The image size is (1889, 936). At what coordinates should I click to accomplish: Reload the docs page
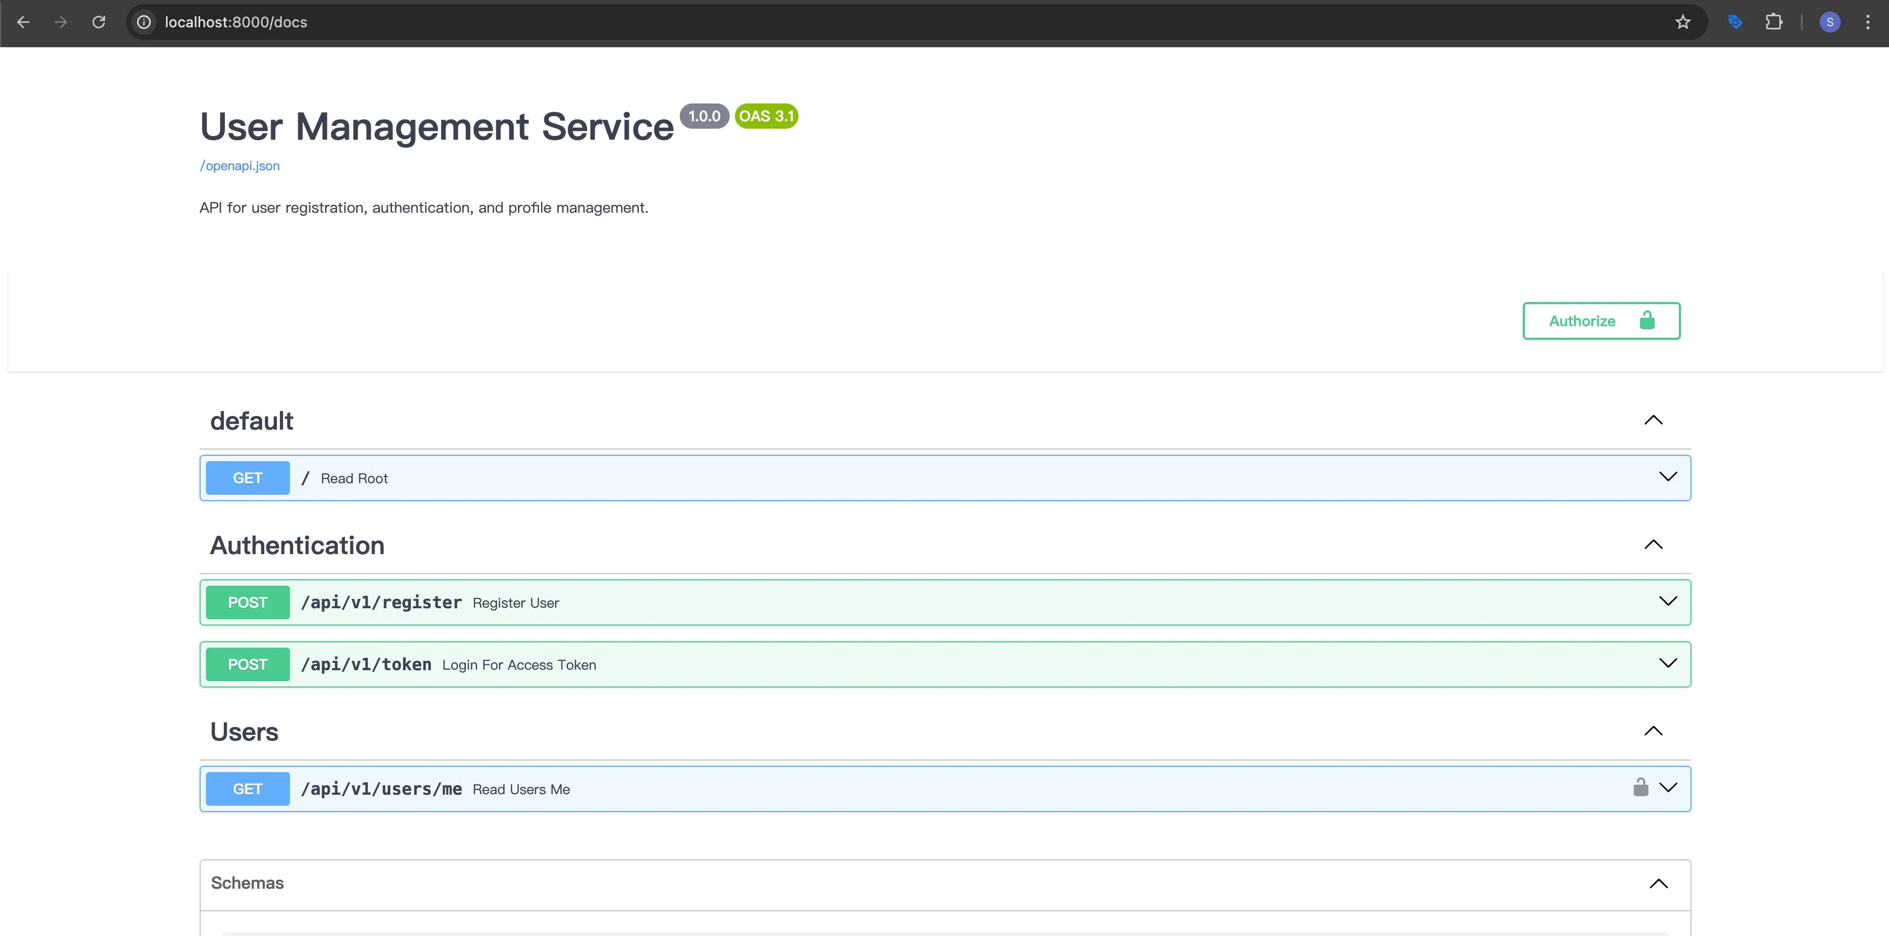pyautogui.click(x=99, y=22)
